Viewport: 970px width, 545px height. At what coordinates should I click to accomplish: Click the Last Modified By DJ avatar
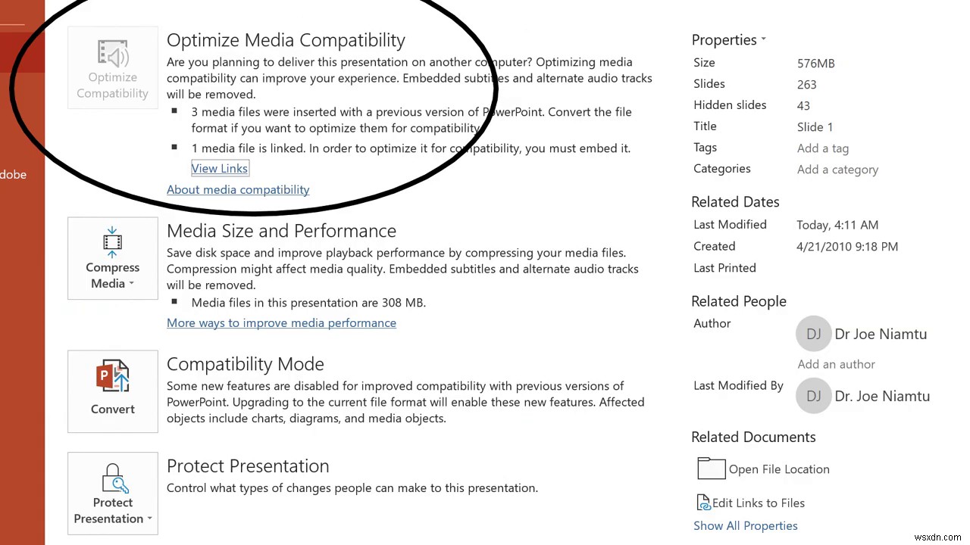pos(813,396)
